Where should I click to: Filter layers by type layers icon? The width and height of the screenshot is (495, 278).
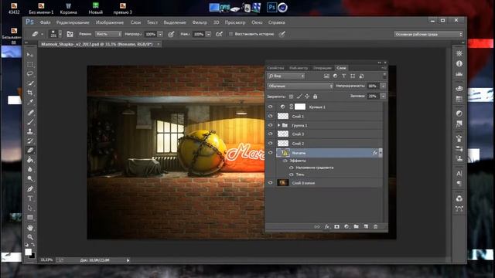[x=343, y=76]
